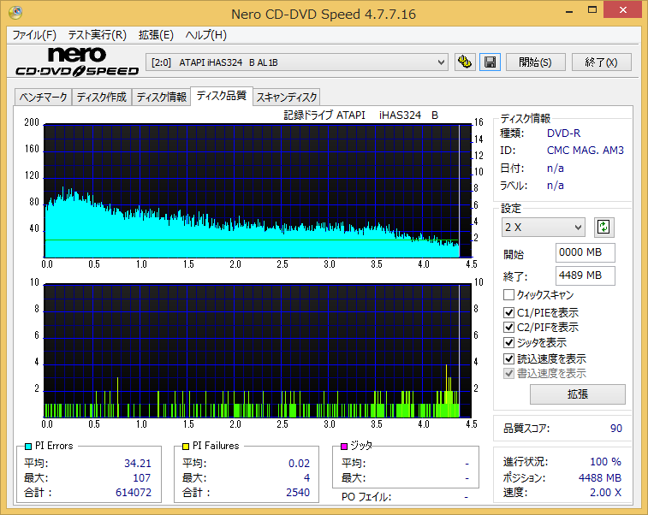
Task: Minimize the Nero CD-DVD Speed window
Action: click(569, 11)
